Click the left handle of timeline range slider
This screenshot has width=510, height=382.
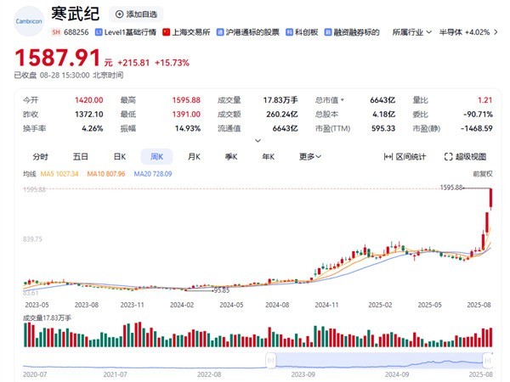point(269,360)
